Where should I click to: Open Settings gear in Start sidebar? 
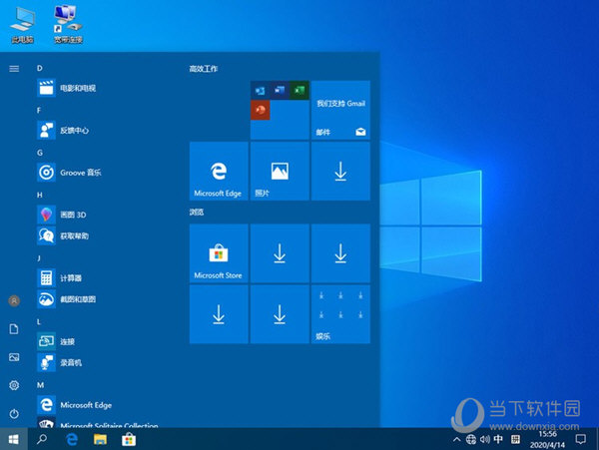coord(14,385)
